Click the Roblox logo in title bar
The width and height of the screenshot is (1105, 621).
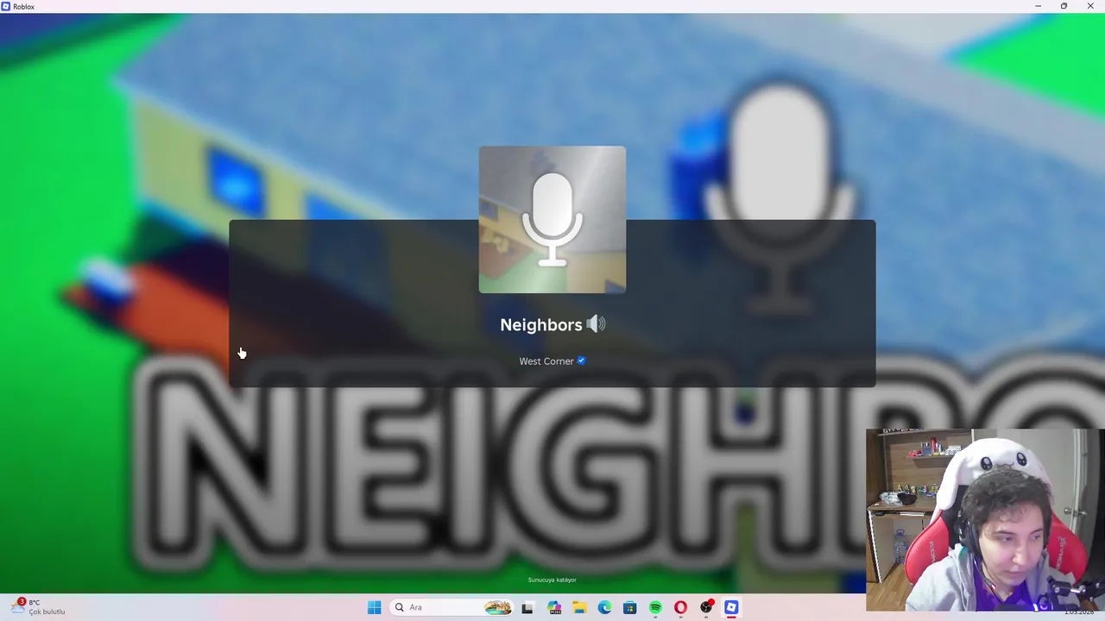(x=6, y=6)
